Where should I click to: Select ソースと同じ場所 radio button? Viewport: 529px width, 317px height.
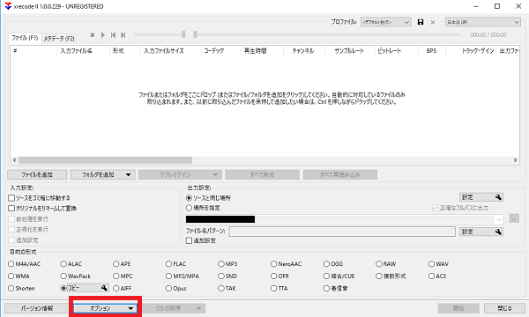click(x=189, y=198)
